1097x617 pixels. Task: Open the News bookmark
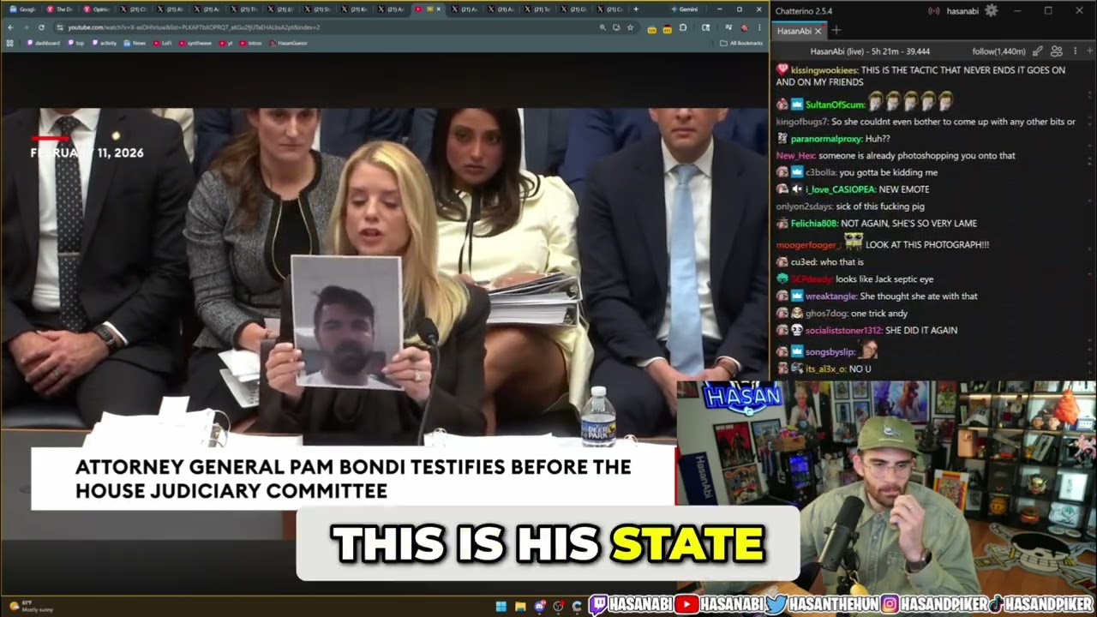click(135, 43)
